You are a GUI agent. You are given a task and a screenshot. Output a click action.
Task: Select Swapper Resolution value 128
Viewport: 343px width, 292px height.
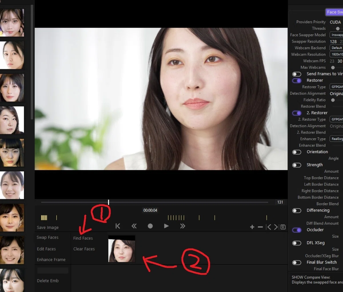(x=333, y=41)
